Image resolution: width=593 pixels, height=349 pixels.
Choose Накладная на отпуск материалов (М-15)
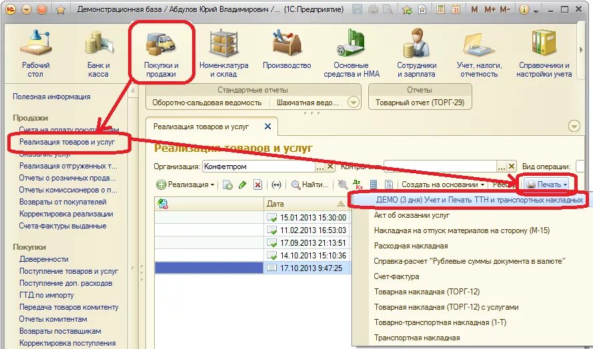pos(462,230)
